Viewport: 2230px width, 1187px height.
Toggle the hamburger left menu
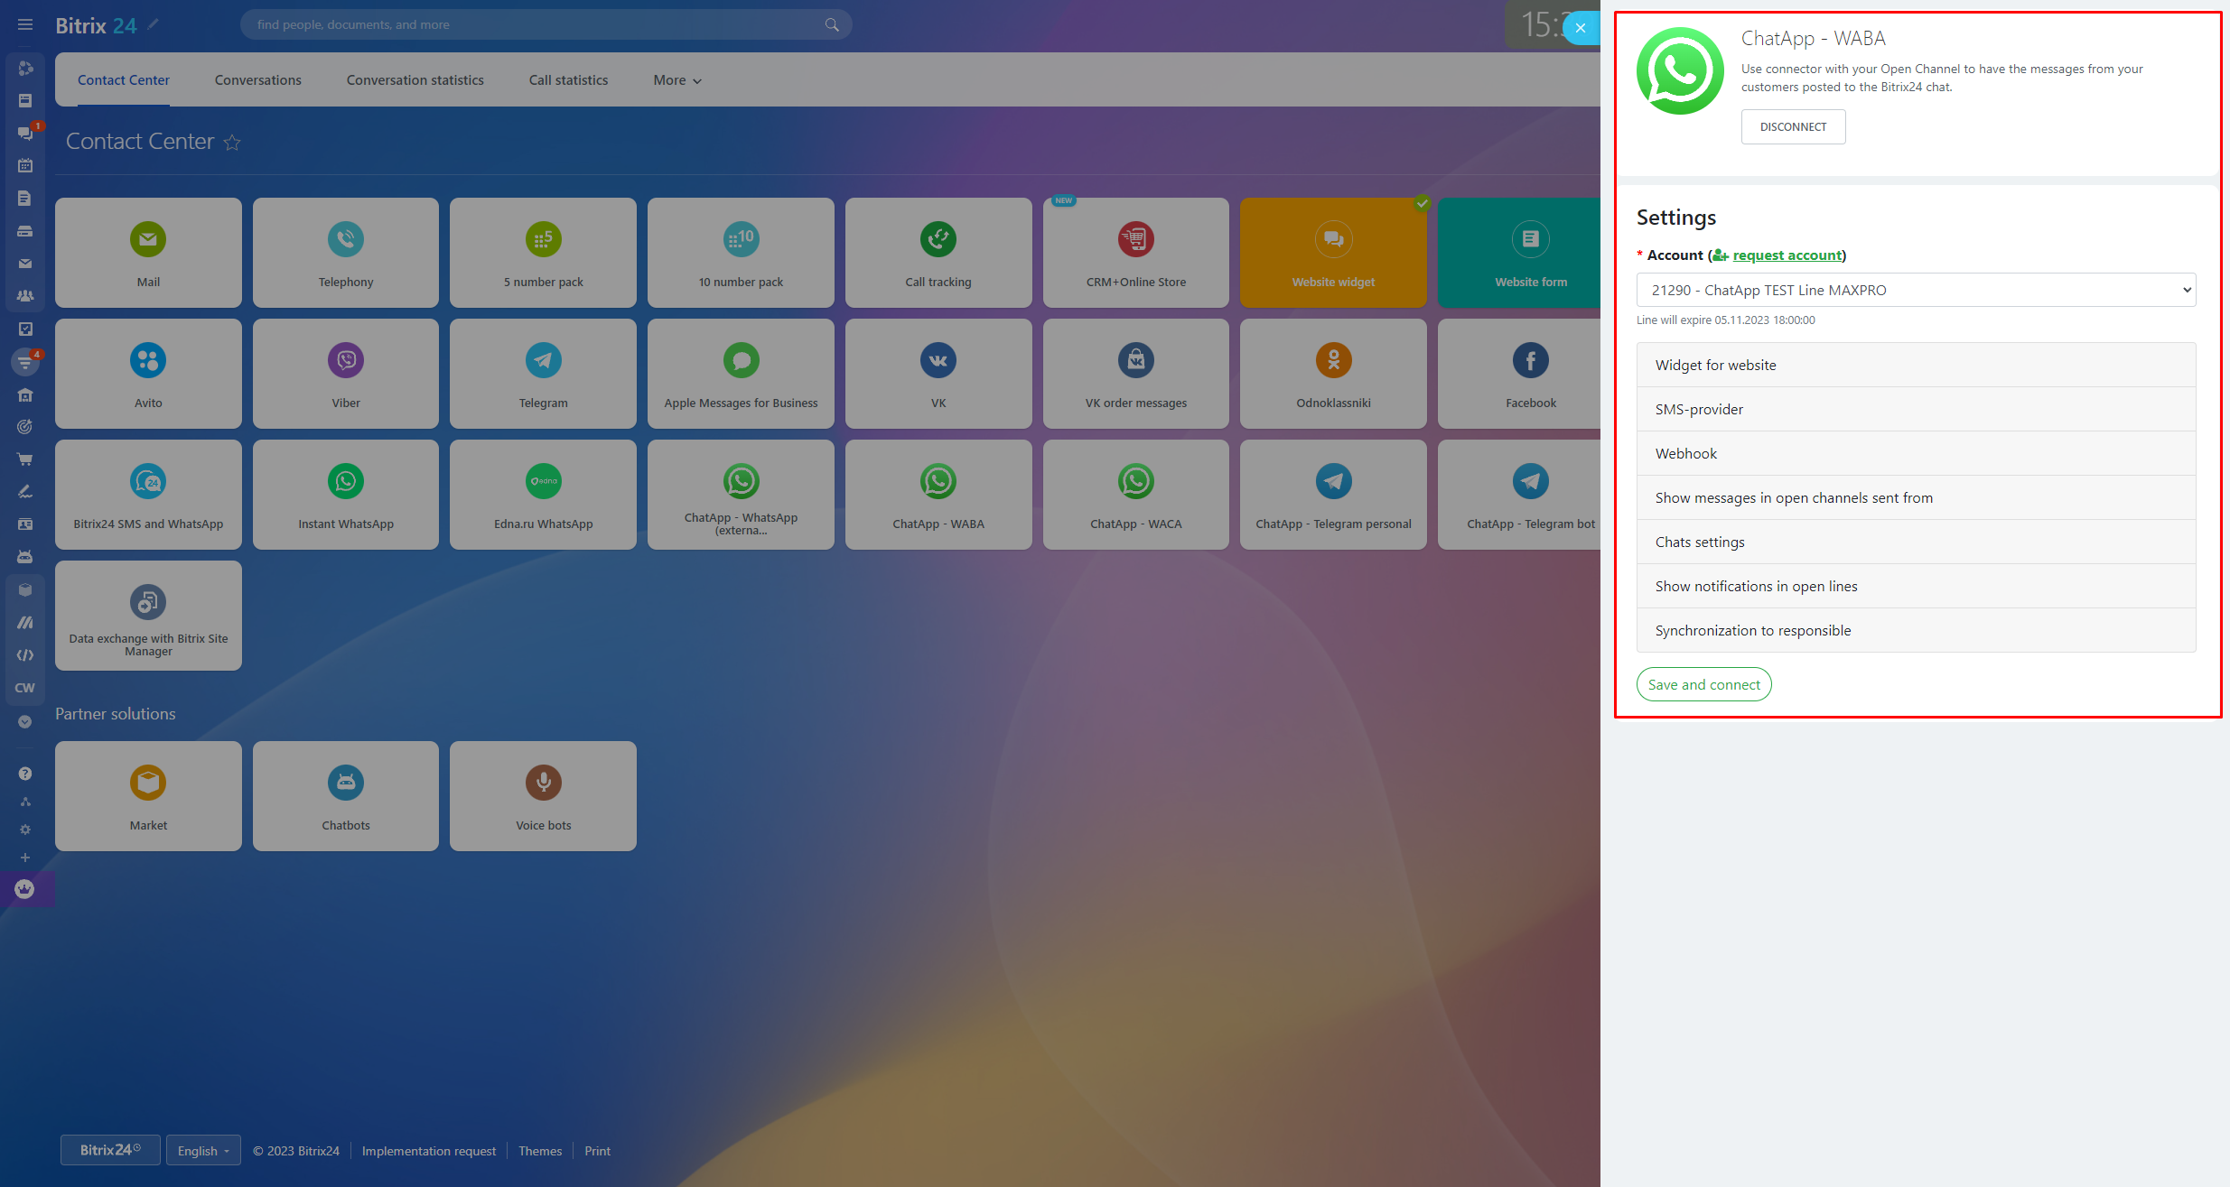25,25
